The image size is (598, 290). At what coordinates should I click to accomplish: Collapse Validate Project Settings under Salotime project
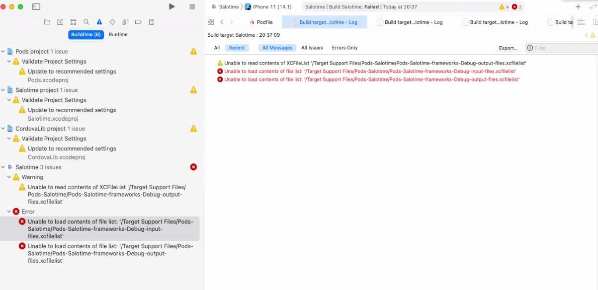(9, 100)
